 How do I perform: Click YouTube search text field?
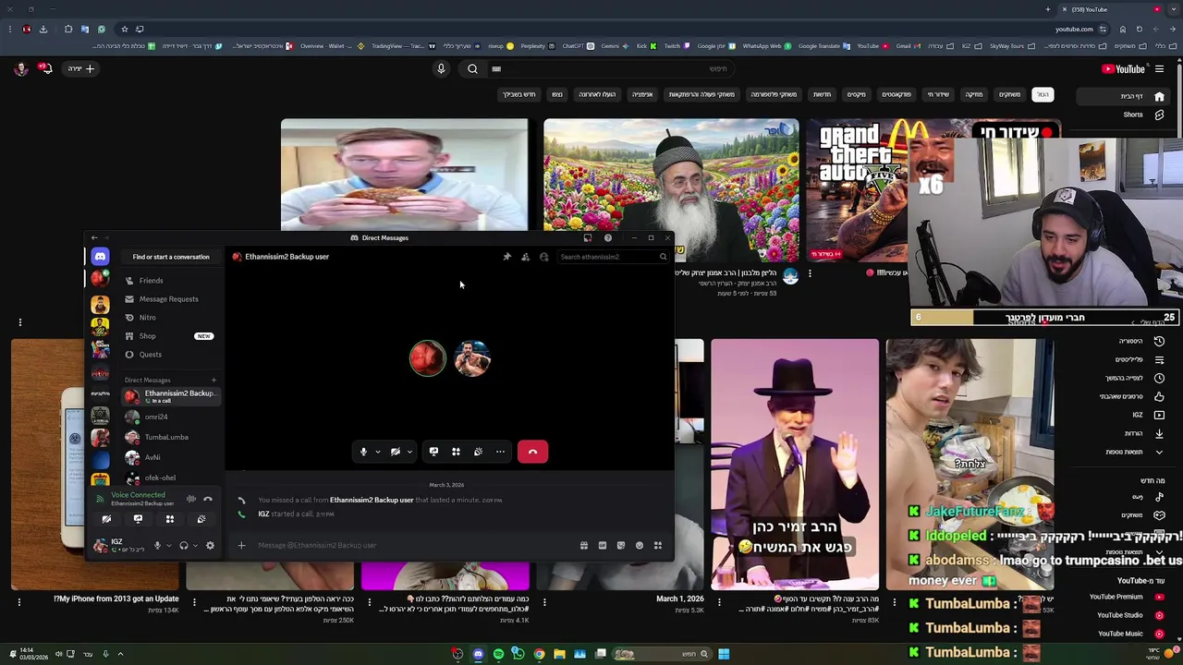click(610, 68)
